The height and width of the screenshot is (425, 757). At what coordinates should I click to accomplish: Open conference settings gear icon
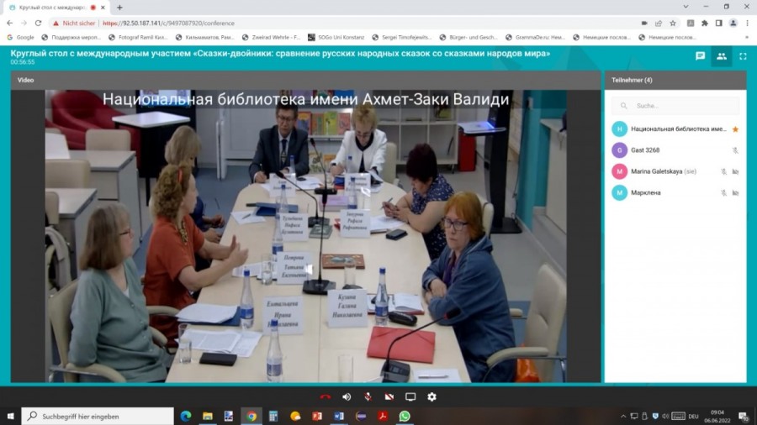pyautogui.click(x=431, y=396)
